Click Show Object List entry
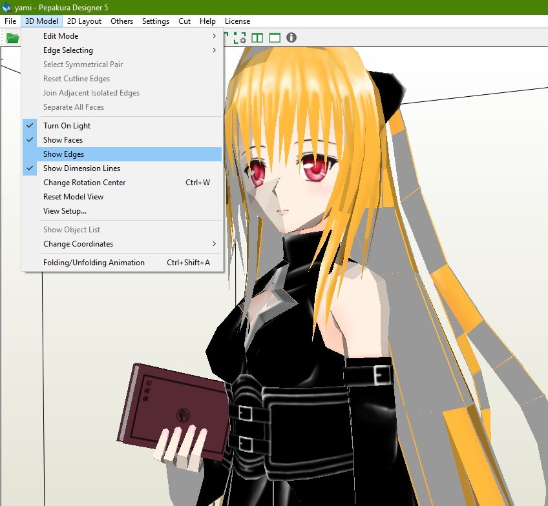548x506 pixels. (122, 230)
